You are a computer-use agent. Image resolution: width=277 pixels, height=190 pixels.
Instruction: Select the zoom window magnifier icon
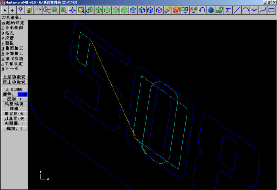pyautogui.click(x=46, y=10)
